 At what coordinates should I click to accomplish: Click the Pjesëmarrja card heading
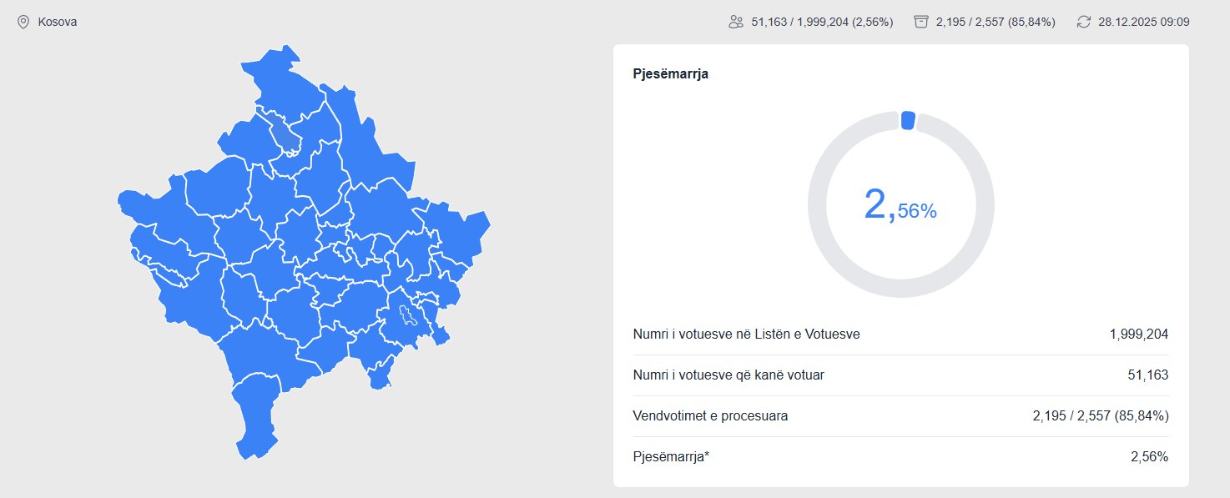tap(671, 73)
